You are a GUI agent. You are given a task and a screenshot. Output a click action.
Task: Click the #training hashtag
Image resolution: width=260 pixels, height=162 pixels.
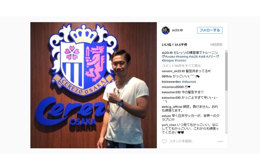[x=182, y=57]
